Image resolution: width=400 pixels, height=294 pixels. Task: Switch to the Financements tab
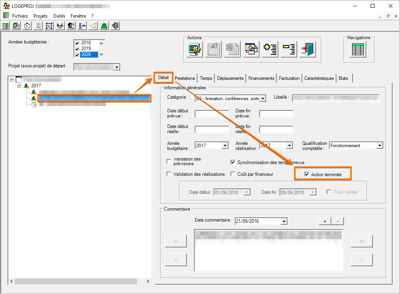coord(261,78)
